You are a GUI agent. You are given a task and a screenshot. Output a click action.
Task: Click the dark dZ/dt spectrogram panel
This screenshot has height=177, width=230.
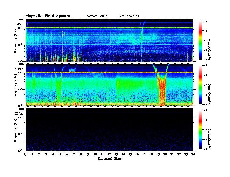pos(109,130)
